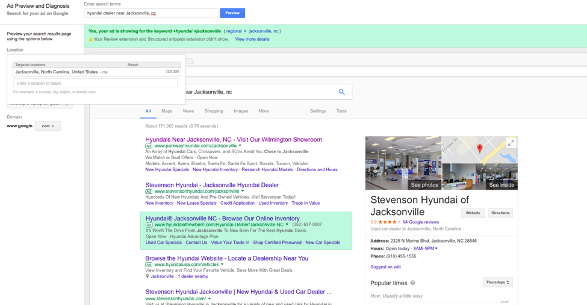The width and height of the screenshot is (587, 305).
Task: Click Trade In Value sitelink
Action: click(x=306, y=204)
